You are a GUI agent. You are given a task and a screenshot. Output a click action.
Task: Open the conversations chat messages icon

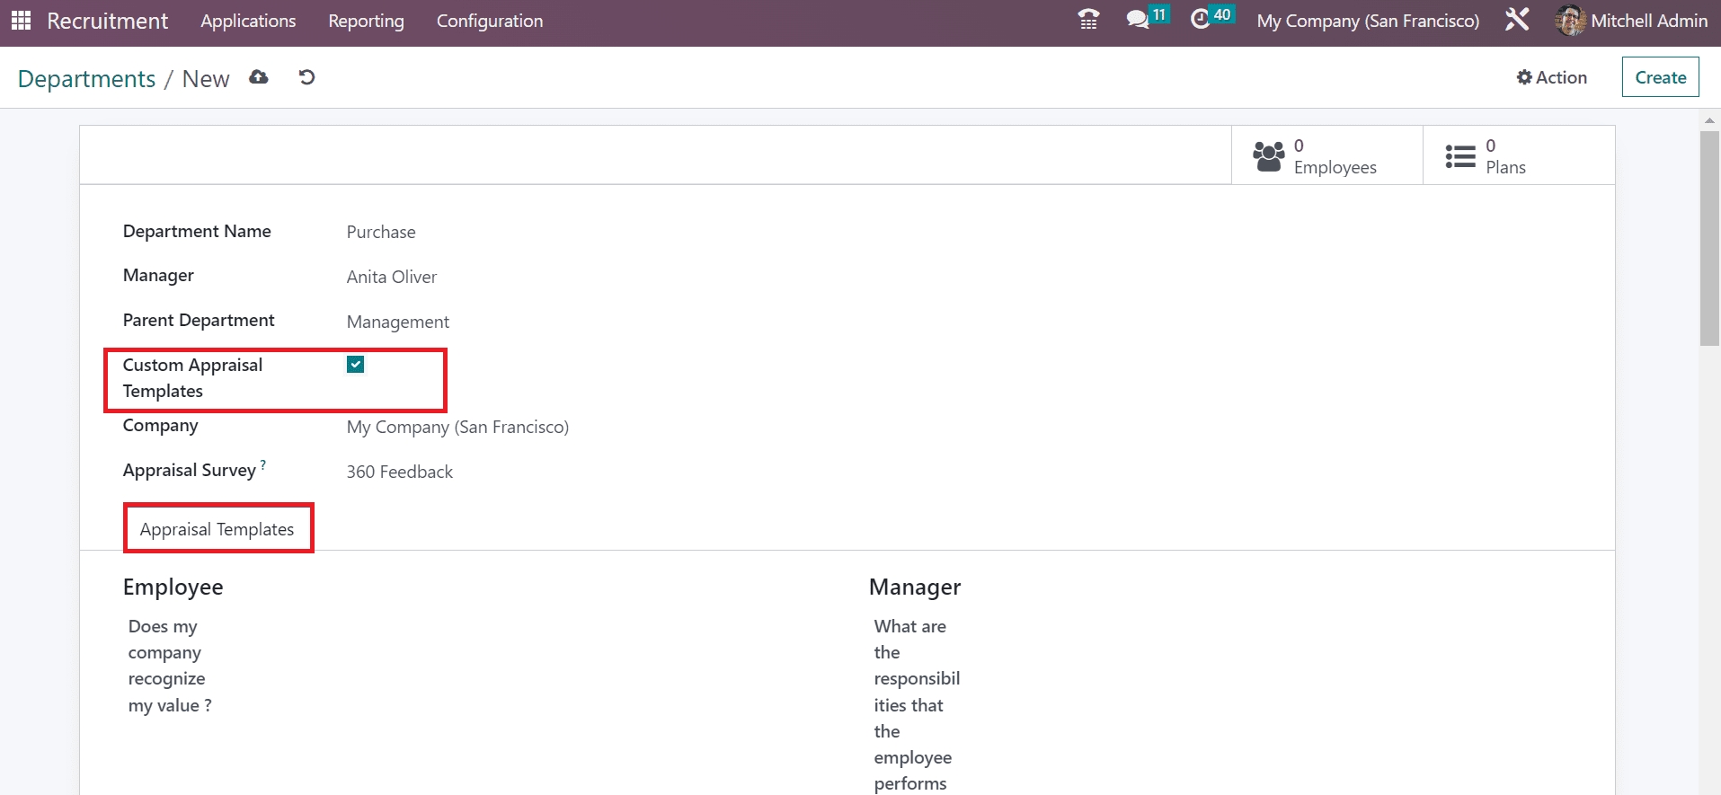[x=1138, y=20]
